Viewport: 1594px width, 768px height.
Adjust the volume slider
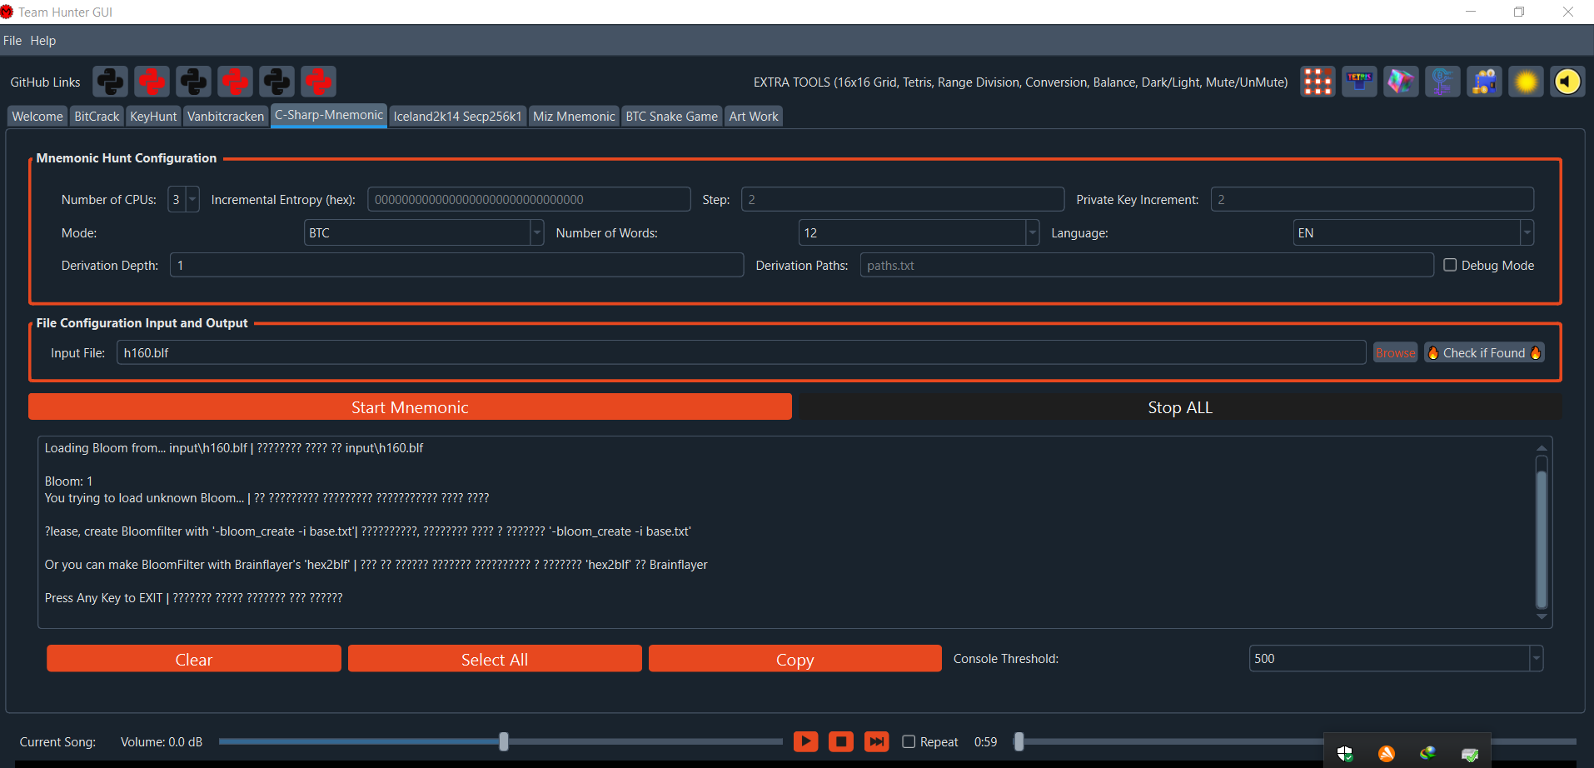click(x=502, y=741)
